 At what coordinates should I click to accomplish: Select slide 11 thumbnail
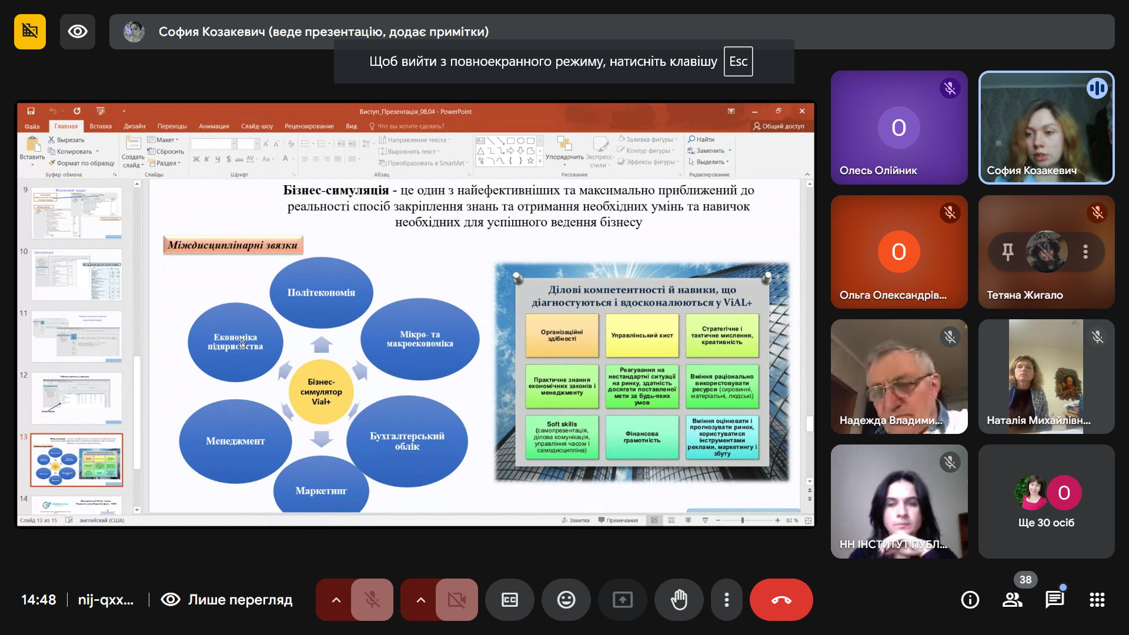[x=76, y=336]
